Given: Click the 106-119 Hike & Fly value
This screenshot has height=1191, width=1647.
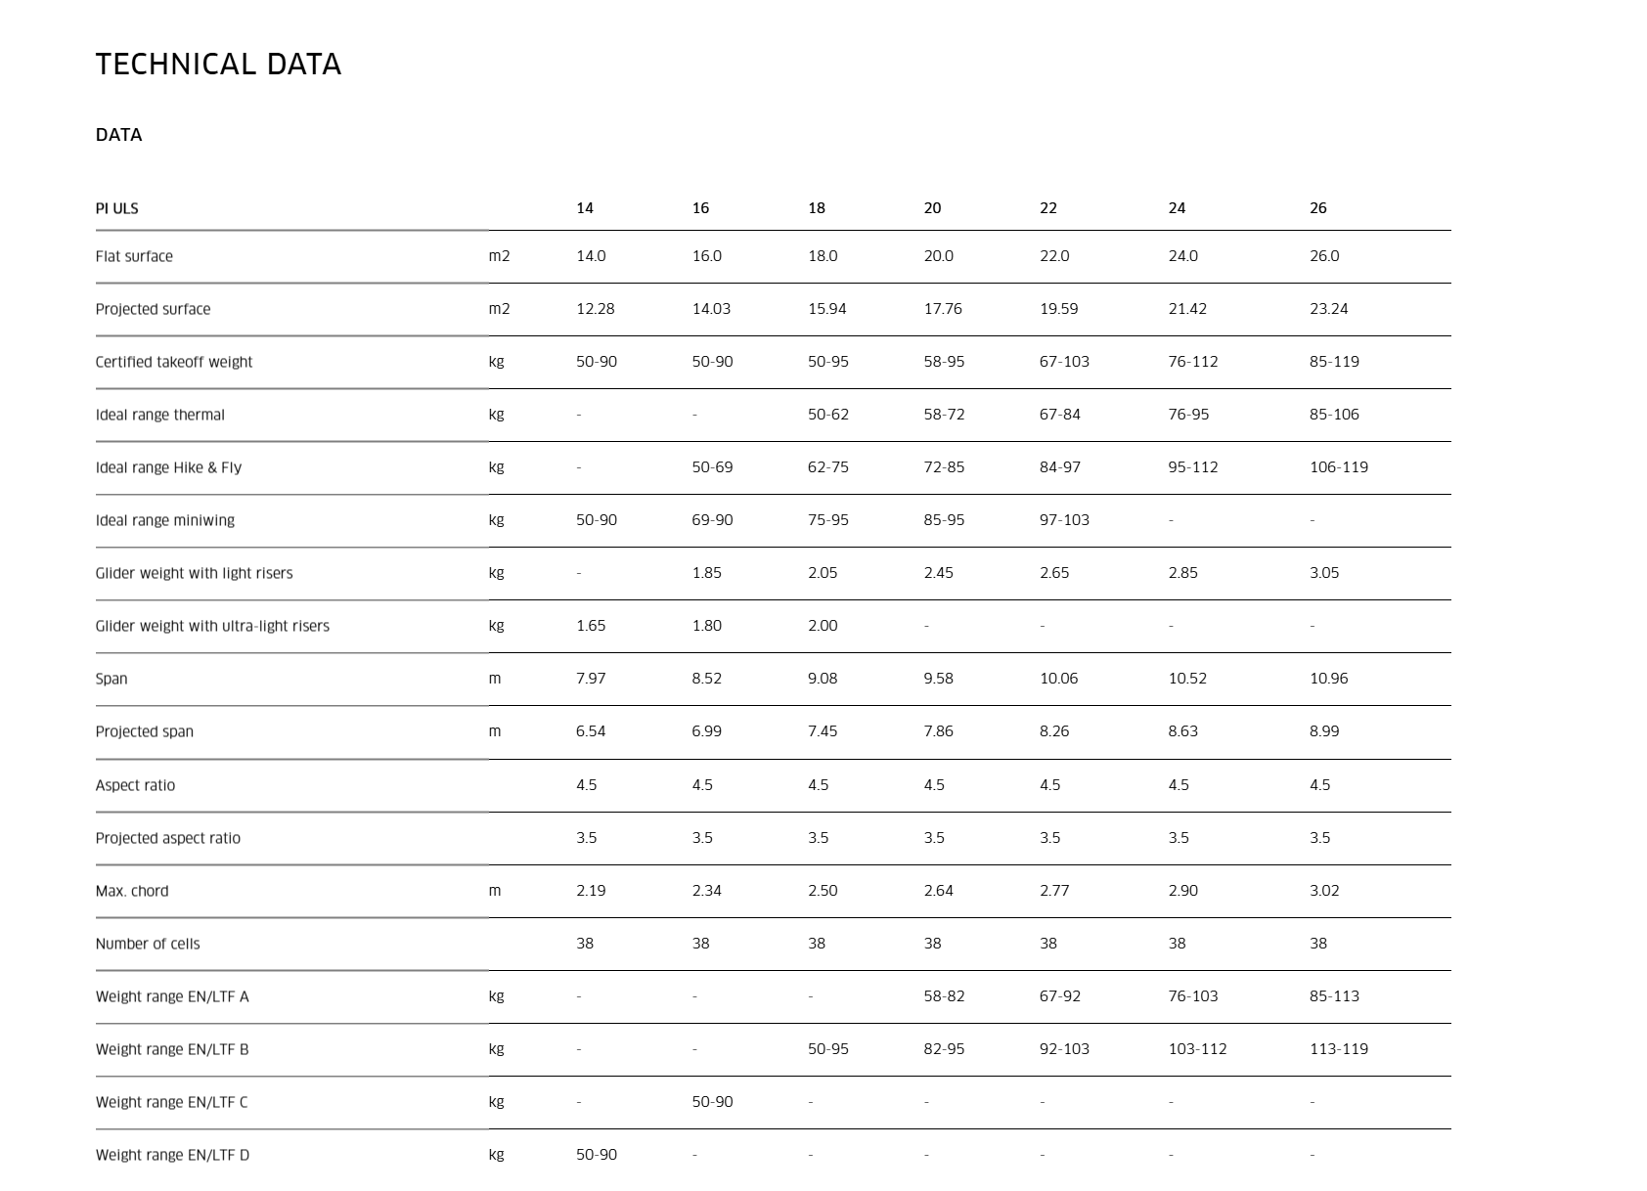Looking at the screenshot, I should click(1339, 467).
